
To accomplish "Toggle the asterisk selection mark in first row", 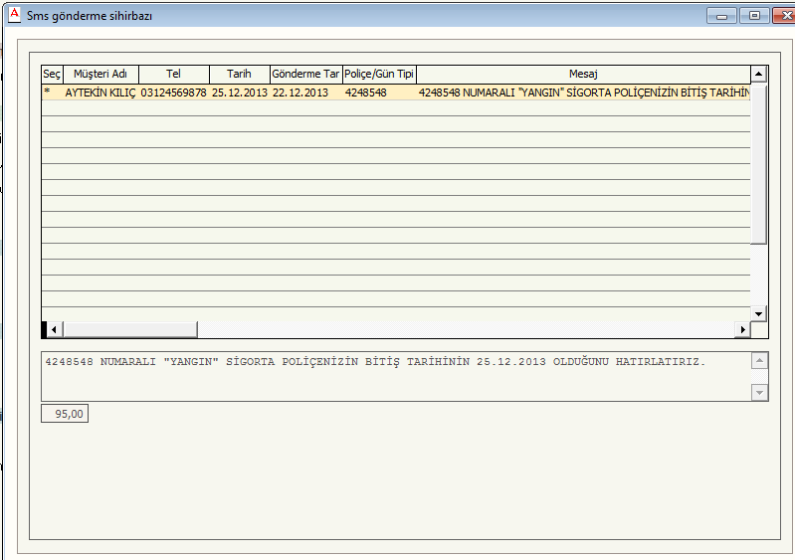I will [46, 93].
